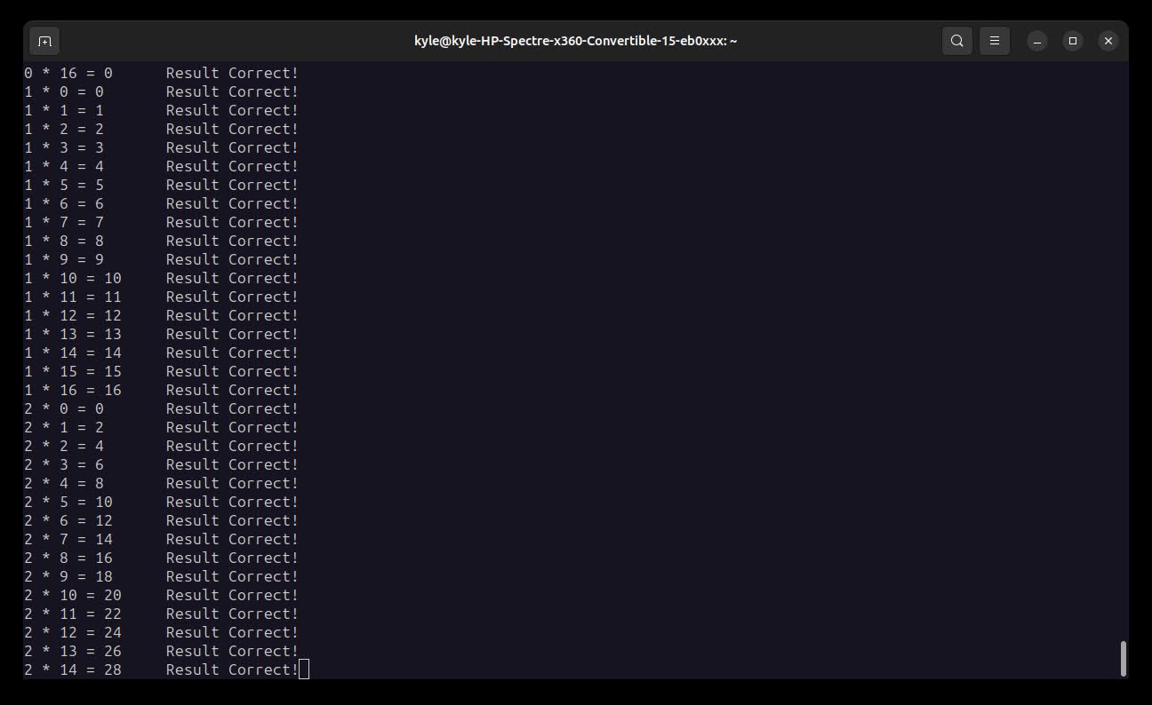Viewport: 1152px width, 705px height.
Task: Close the terminal window
Action: coord(1108,41)
